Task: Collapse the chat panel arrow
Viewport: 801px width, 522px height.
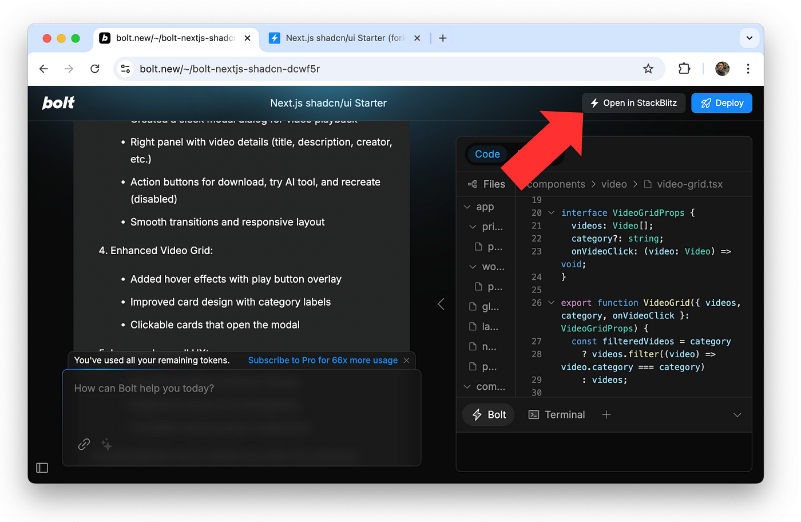Action: coord(441,304)
